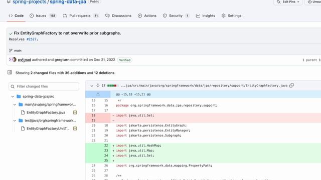Screen dimensions: 321x180
Task: Click the test/java folder icon
Action: 21,120
